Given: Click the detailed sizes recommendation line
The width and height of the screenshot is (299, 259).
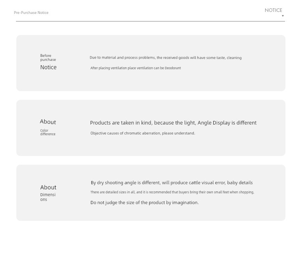Looking at the screenshot, I should pyautogui.click(x=172, y=192).
